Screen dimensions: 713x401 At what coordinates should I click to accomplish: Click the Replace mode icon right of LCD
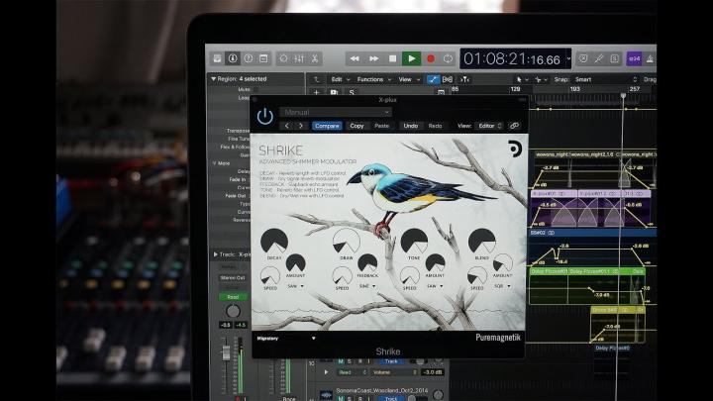[x=583, y=58]
